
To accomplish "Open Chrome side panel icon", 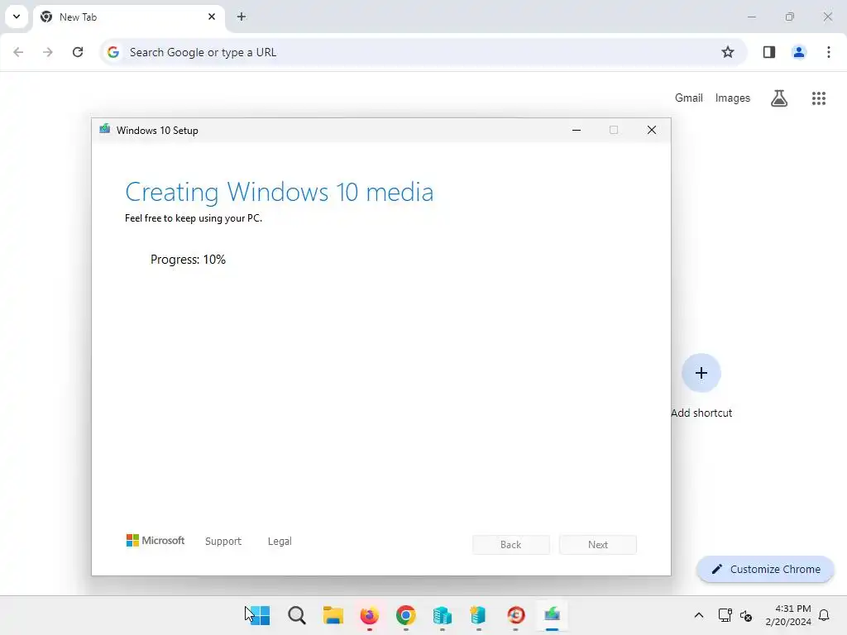I will point(769,52).
